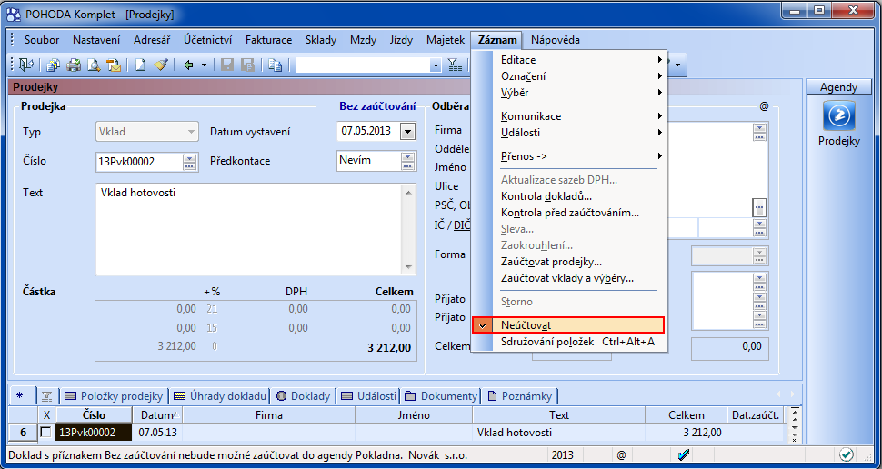
Task: Switch to Události tab
Action: click(369, 396)
